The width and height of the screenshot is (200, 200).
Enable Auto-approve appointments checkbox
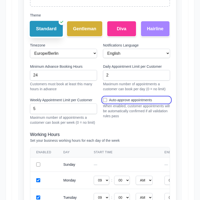105,100
